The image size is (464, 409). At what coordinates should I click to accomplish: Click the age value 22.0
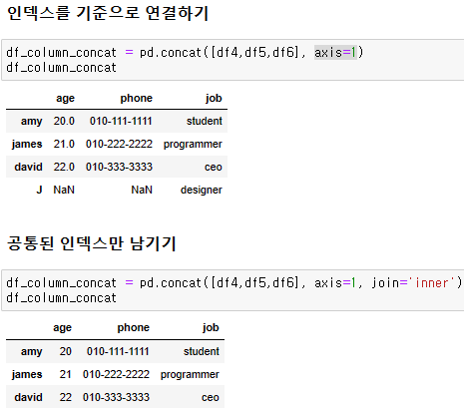64,167
